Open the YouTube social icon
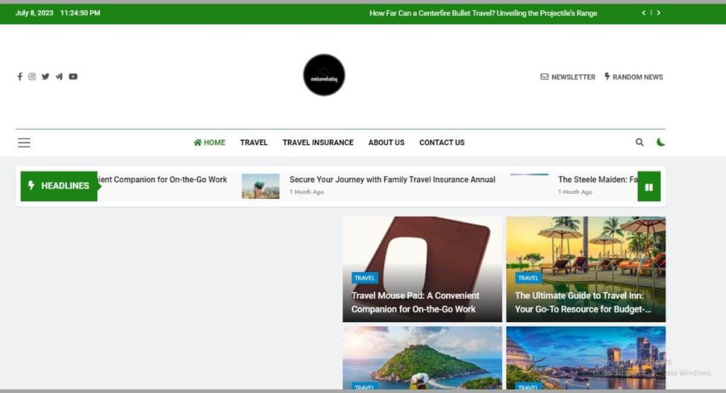 click(73, 76)
